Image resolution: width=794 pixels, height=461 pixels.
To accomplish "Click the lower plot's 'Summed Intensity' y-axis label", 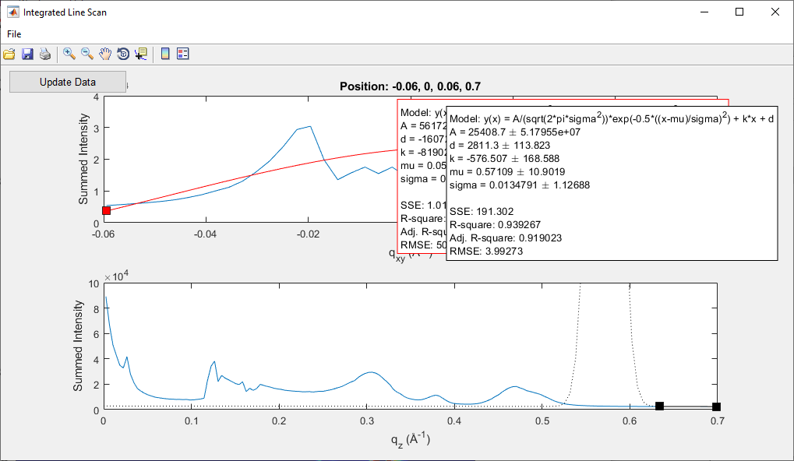I will pos(77,346).
